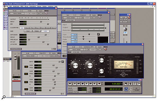The height and width of the screenshot is (101, 159).
Task: Click the BF76 Attack knob
Action: click(x=102, y=60)
